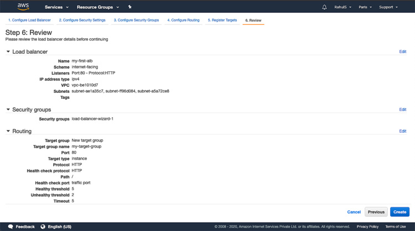Screen dimensions: 415x231
Task: Go to the Configure Load Balancer step tab
Action: pyautogui.click(x=29, y=20)
